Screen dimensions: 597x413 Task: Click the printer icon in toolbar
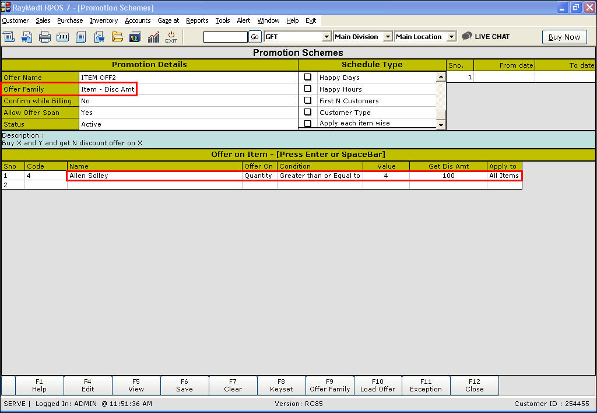coord(45,37)
